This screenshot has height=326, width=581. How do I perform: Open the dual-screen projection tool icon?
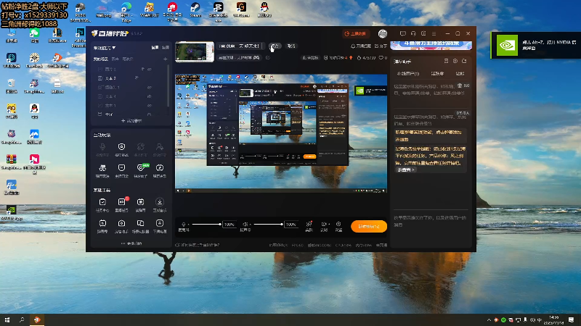click(x=140, y=223)
